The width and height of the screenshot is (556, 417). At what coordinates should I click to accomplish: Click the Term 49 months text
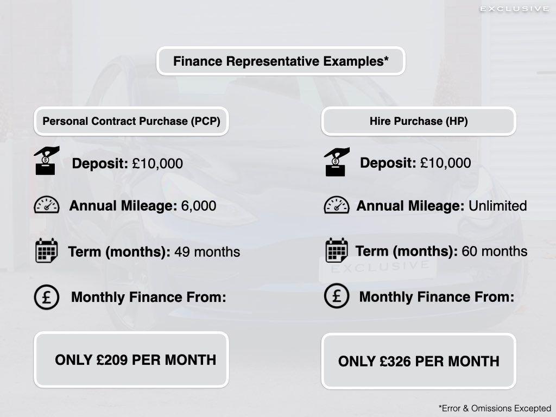point(154,252)
